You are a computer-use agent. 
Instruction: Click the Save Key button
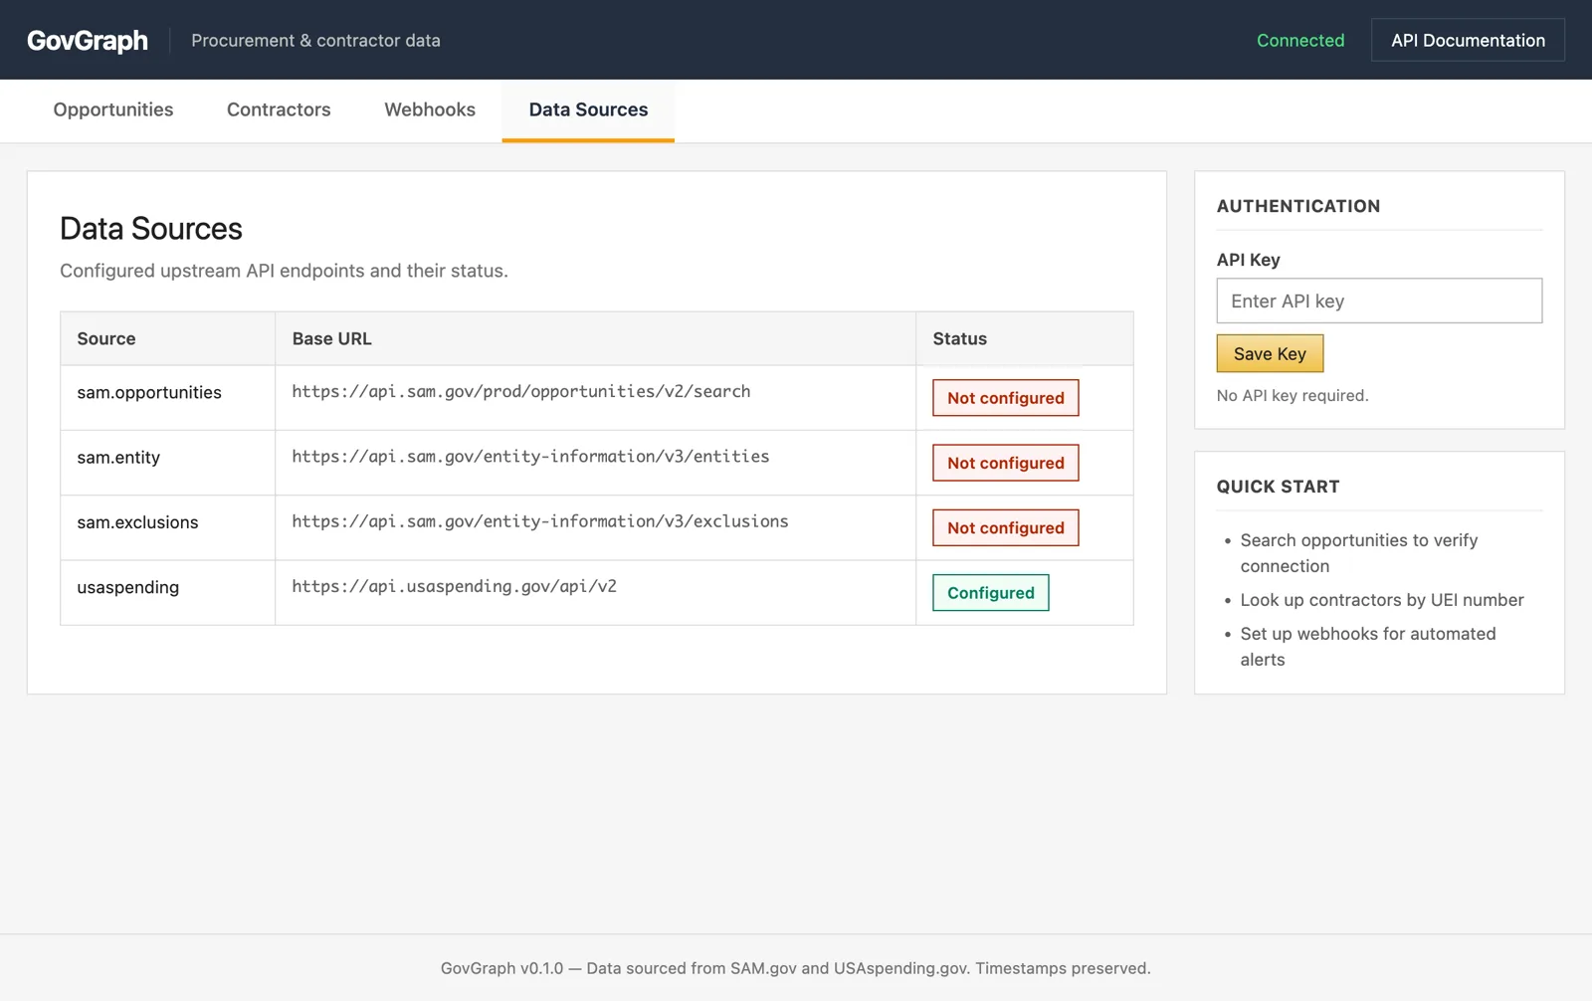[x=1270, y=353]
